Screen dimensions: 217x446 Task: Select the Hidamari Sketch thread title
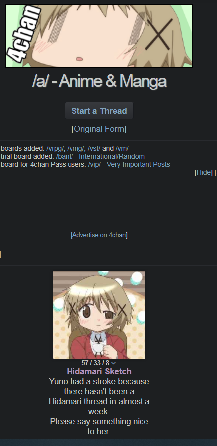click(99, 371)
